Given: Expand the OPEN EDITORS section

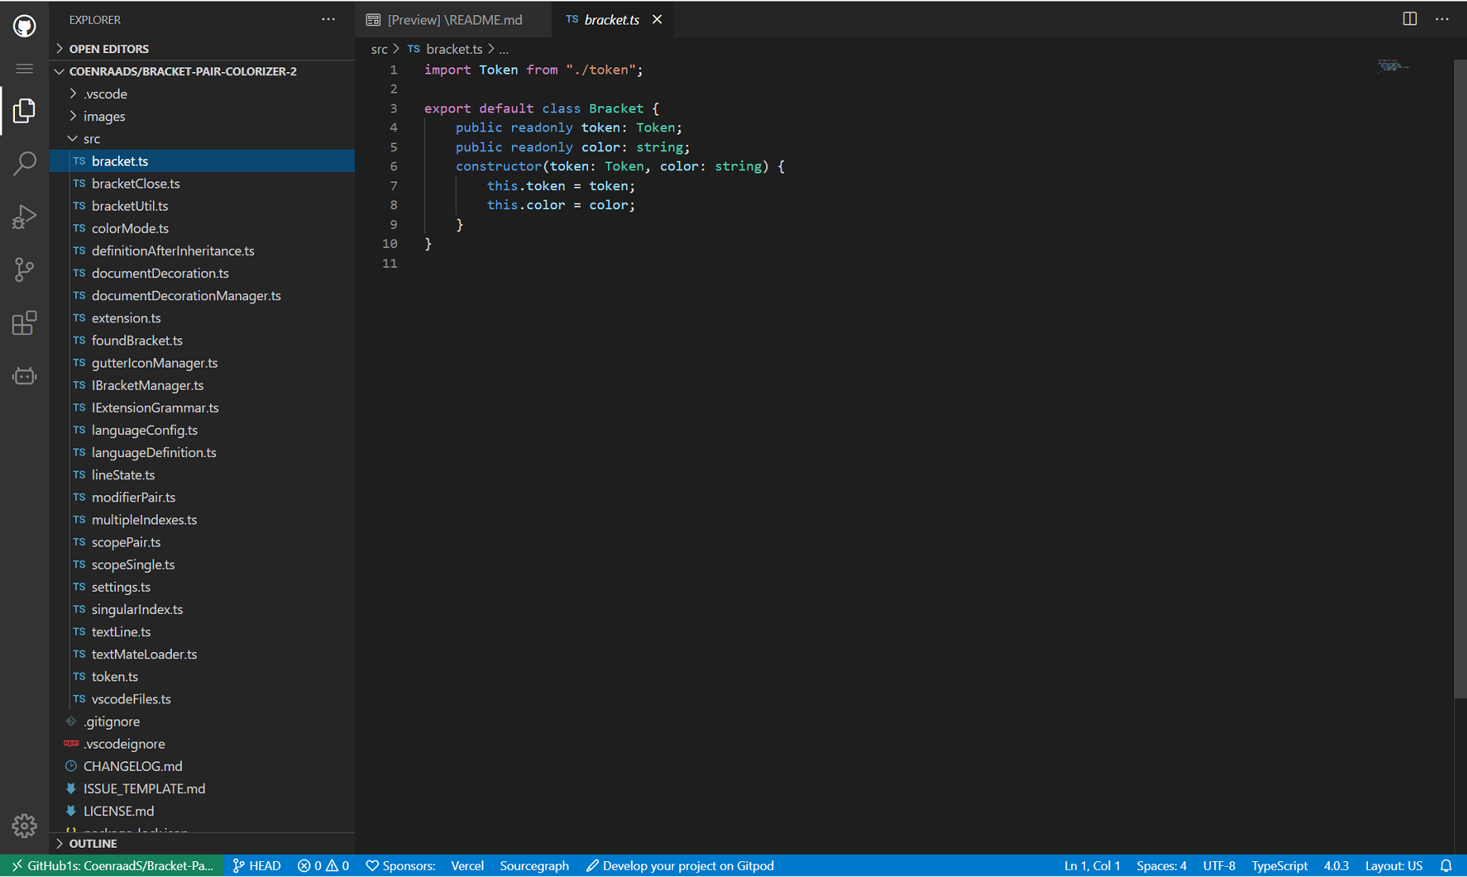Looking at the screenshot, I should [202, 48].
